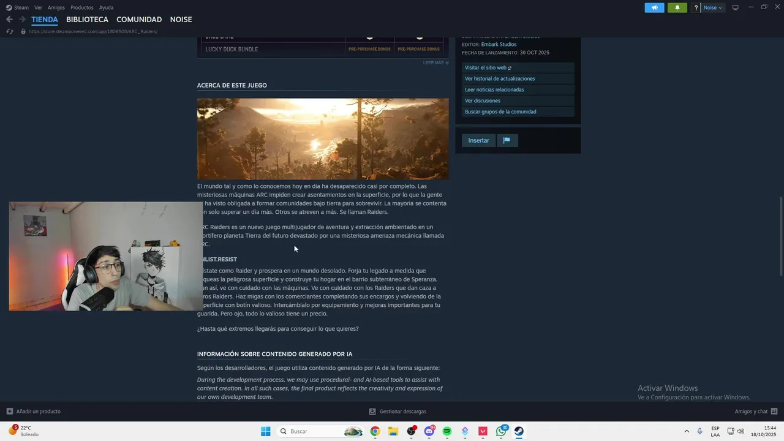
Task: Open OBS Studio from the taskbar
Action: [x=411, y=431]
